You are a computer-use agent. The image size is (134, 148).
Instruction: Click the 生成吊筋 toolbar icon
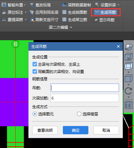point(97,12)
